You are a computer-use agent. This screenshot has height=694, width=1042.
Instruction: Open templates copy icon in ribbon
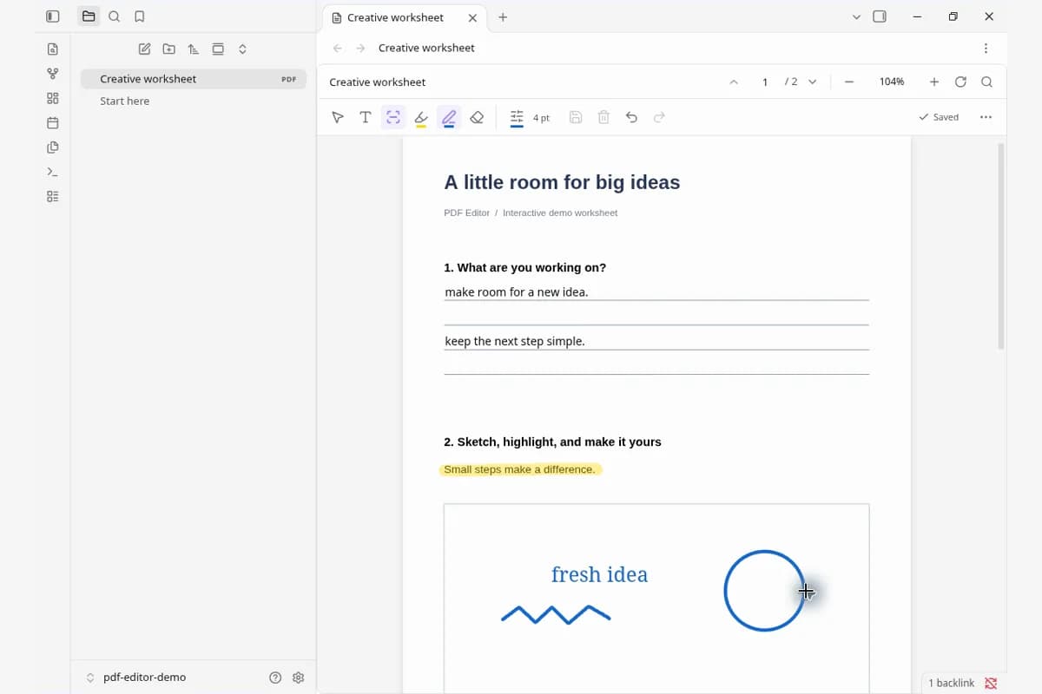pos(53,147)
